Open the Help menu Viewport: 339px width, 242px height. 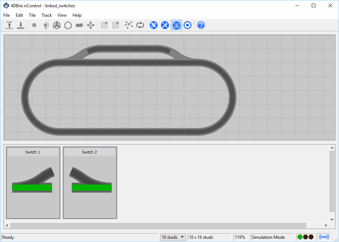click(77, 15)
